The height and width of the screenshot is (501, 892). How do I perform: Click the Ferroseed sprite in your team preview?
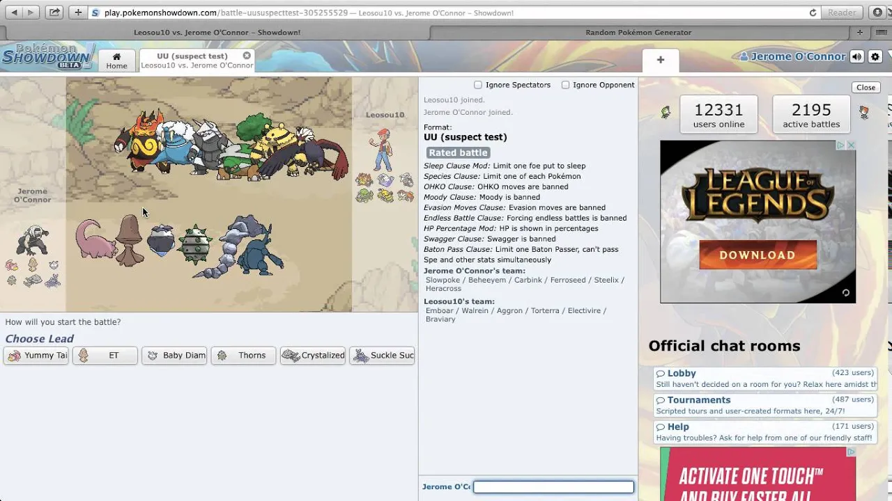(x=194, y=244)
